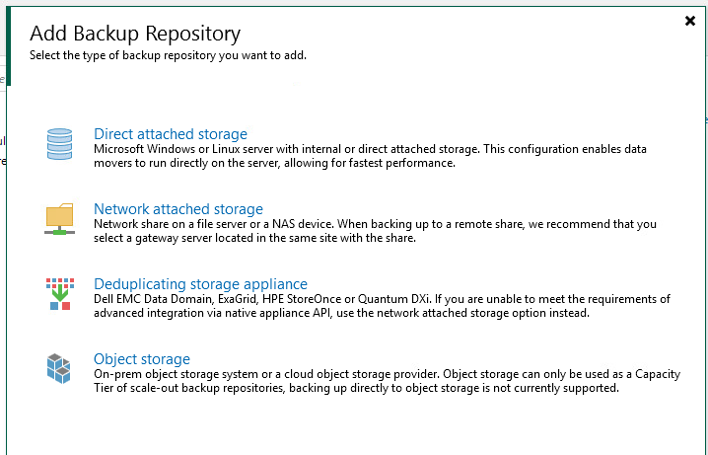Click the Add Backup Repository heading
Screen dimensions: 708x455
tap(135, 34)
